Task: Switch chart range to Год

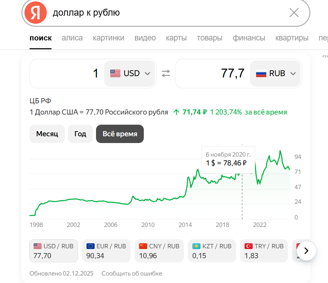Action: [x=80, y=134]
